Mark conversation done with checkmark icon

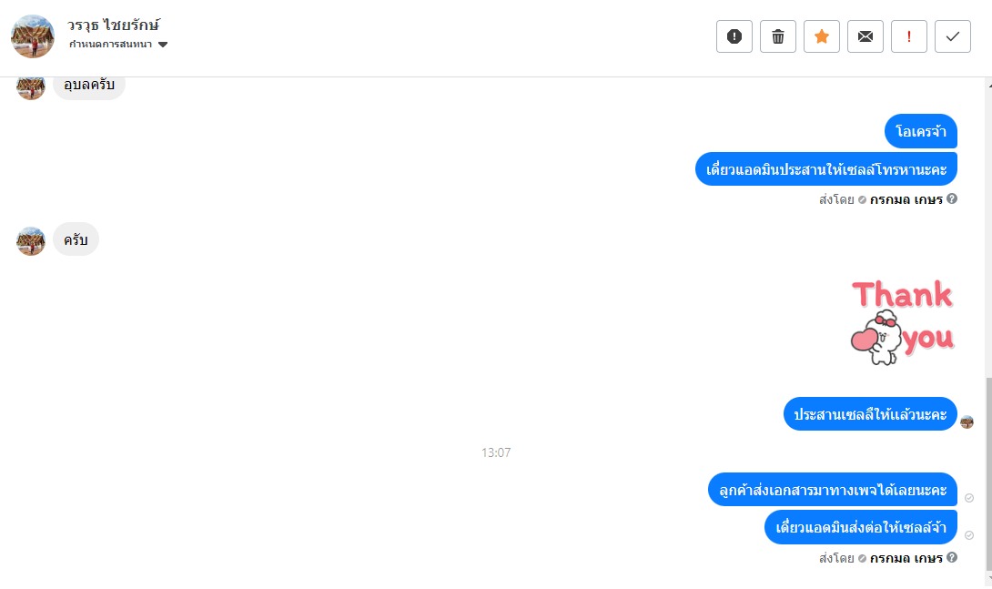pyautogui.click(x=952, y=36)
